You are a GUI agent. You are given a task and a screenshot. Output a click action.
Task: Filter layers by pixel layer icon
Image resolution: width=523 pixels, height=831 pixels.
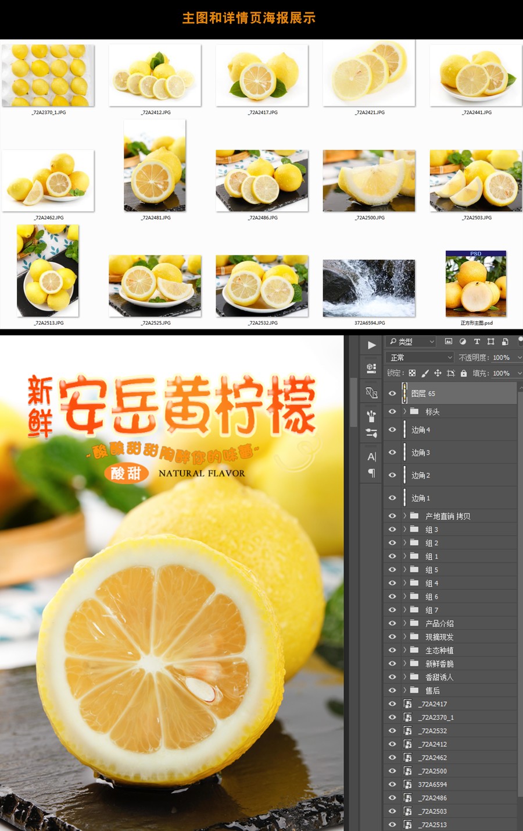tap(448, 342)
